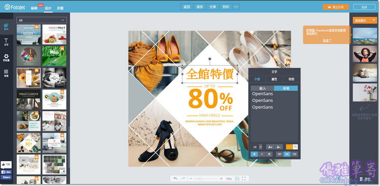Viewport: 380px width, 186px height.
Task: Open the 範本 templates sidebar panel
Action: click(6, 27)
